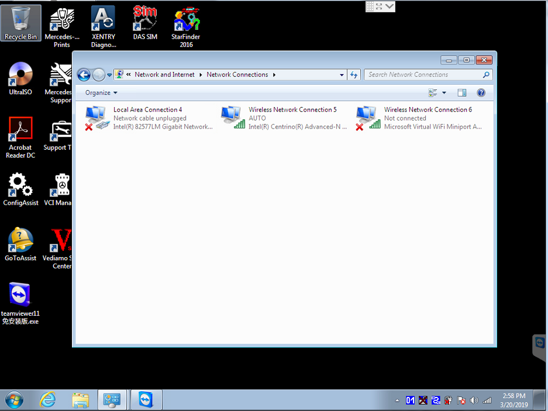Show hidden tray icons arrow
Screen dimensions: 548x411
click(397, 400)
